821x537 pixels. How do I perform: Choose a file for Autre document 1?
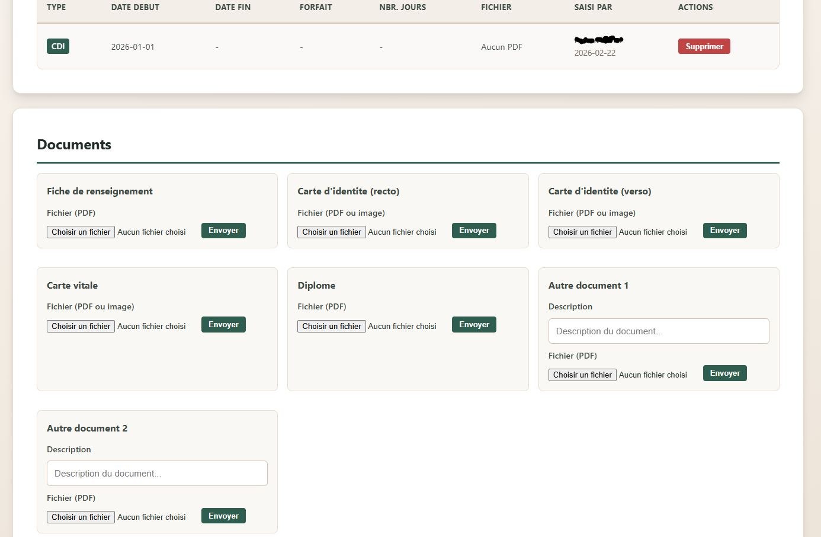pyautogui.click(x=582, y=375)
